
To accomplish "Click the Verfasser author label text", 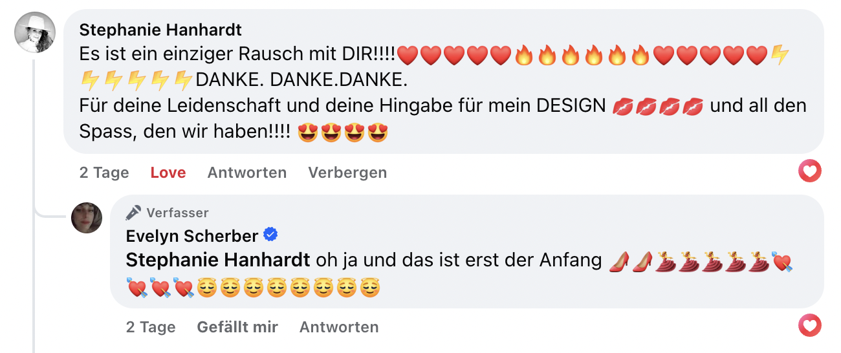I will click(177, 213).
